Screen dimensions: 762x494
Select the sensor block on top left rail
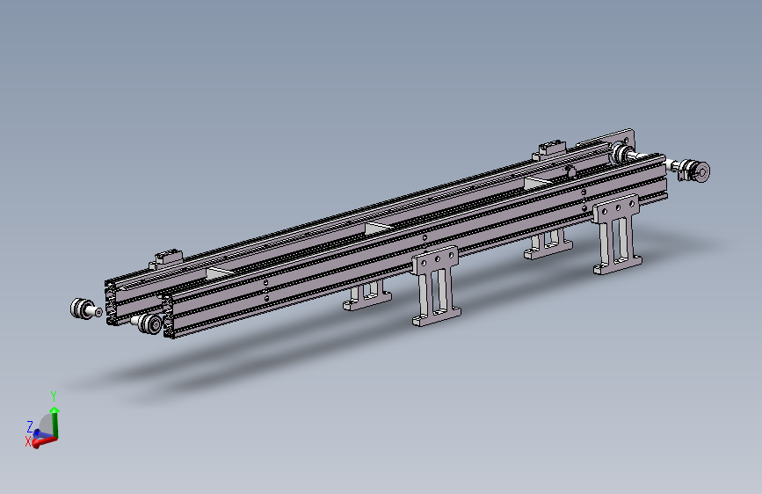[166, 259]
